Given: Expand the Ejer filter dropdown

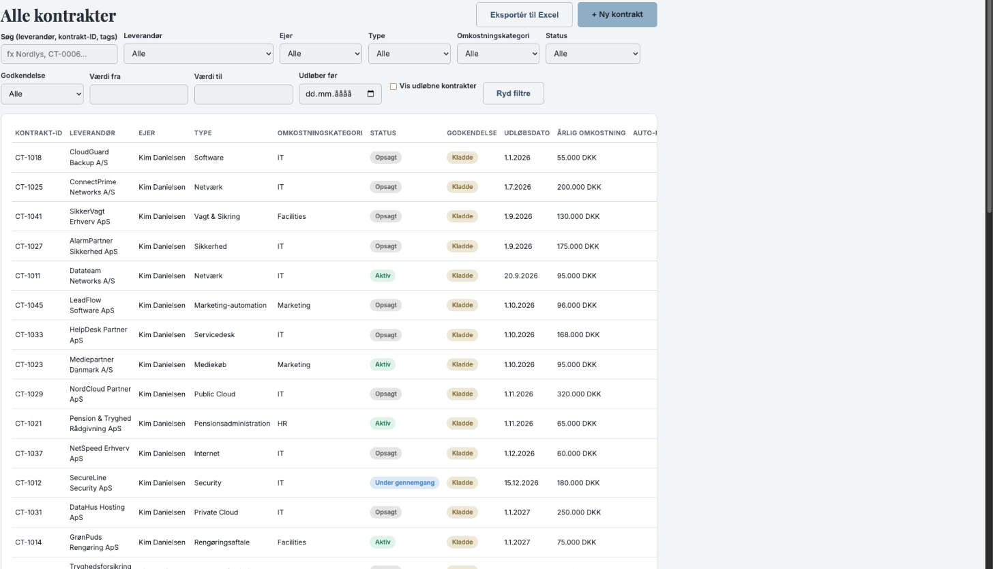Looking at the screenshot, I should (321, 54).
